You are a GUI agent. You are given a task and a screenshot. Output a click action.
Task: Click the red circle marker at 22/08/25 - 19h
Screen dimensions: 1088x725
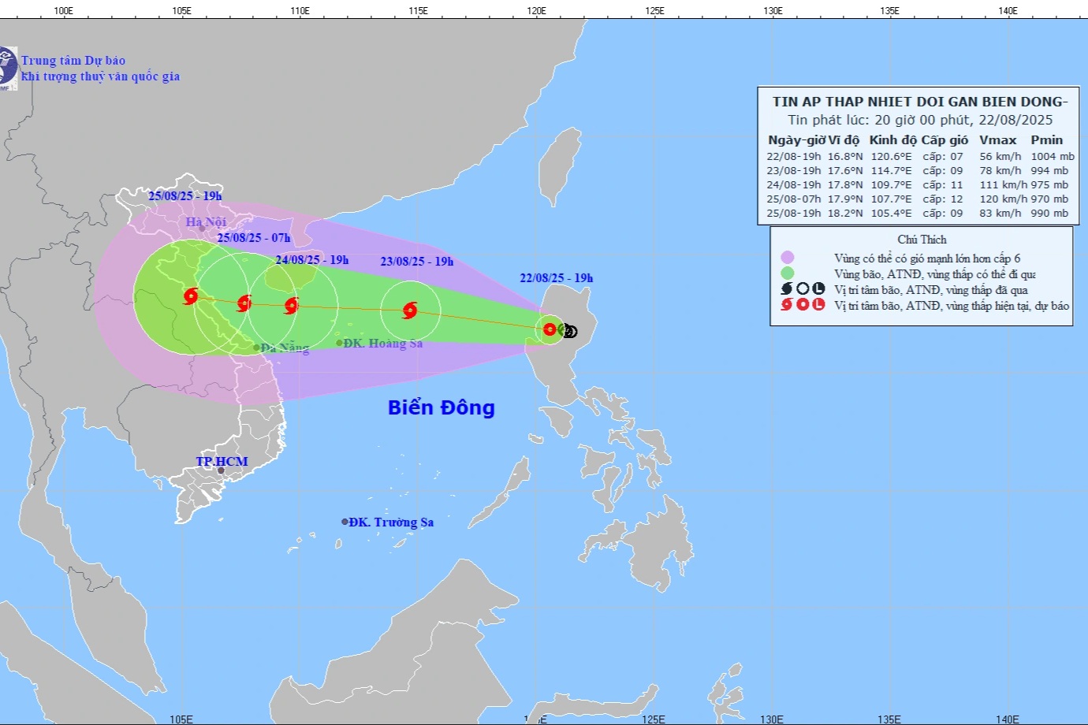coord(550,329)
